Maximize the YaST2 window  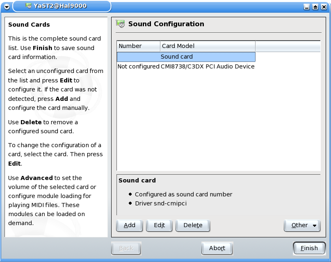click(315, 7)
